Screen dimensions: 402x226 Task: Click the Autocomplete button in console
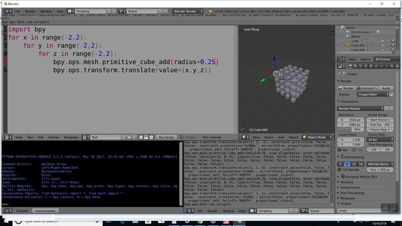[x=45, y=211]
